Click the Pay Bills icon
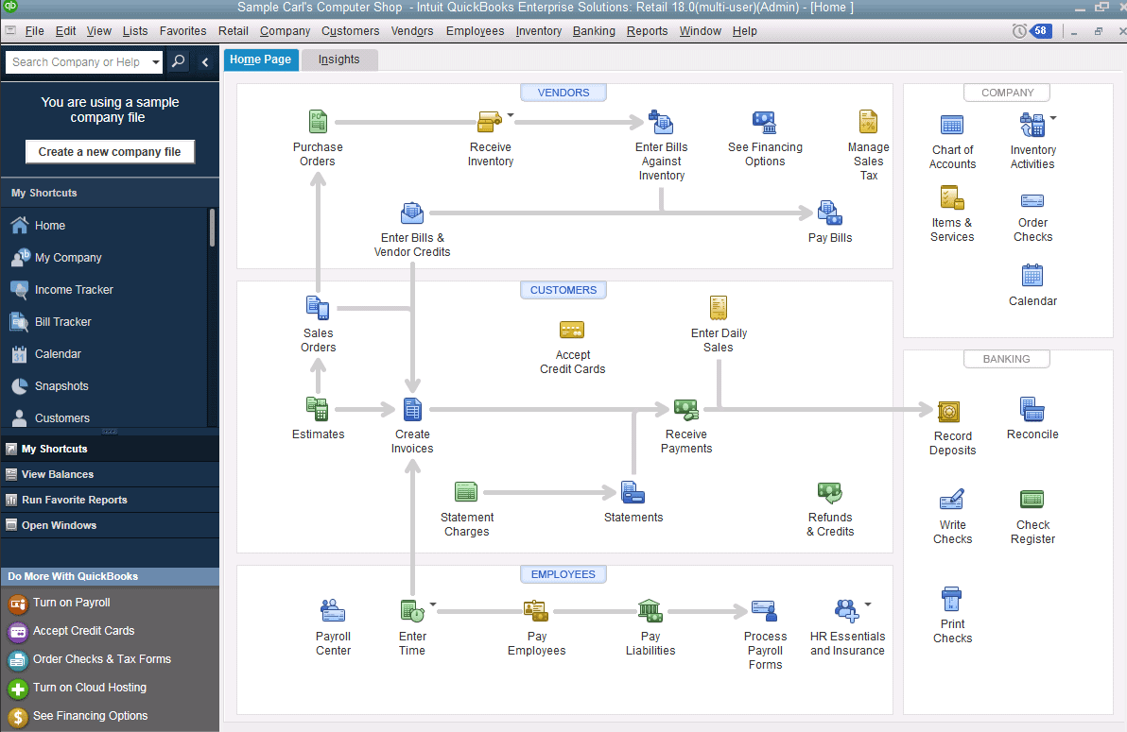The image size is (1127, 732). pyautogui.click(x=829, y=213)
